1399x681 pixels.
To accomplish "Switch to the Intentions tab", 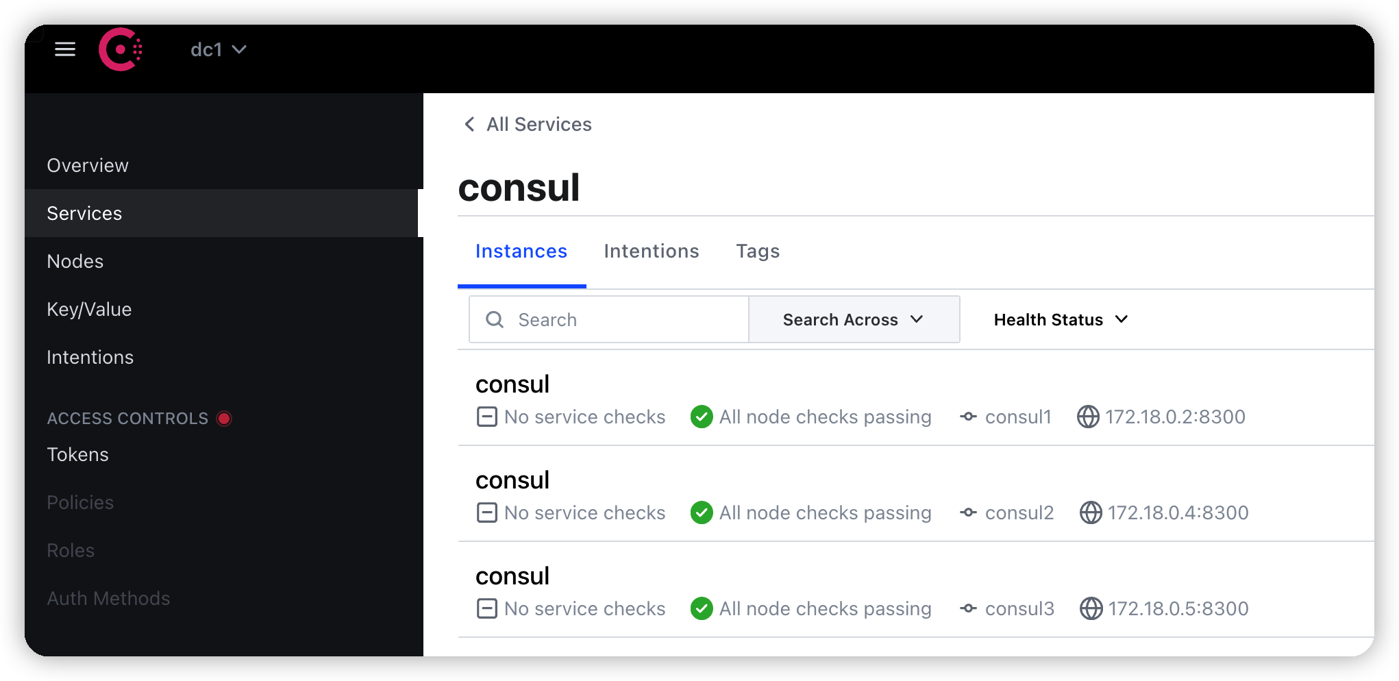I will click(x=652, y=251).
